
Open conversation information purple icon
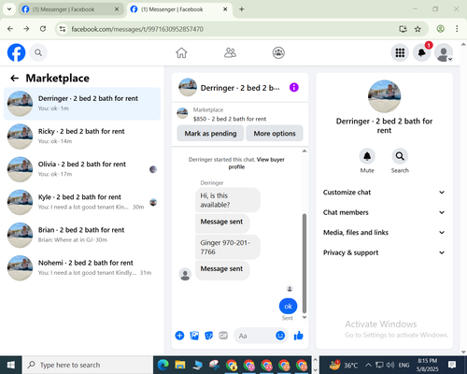click(x=294, y=87)
